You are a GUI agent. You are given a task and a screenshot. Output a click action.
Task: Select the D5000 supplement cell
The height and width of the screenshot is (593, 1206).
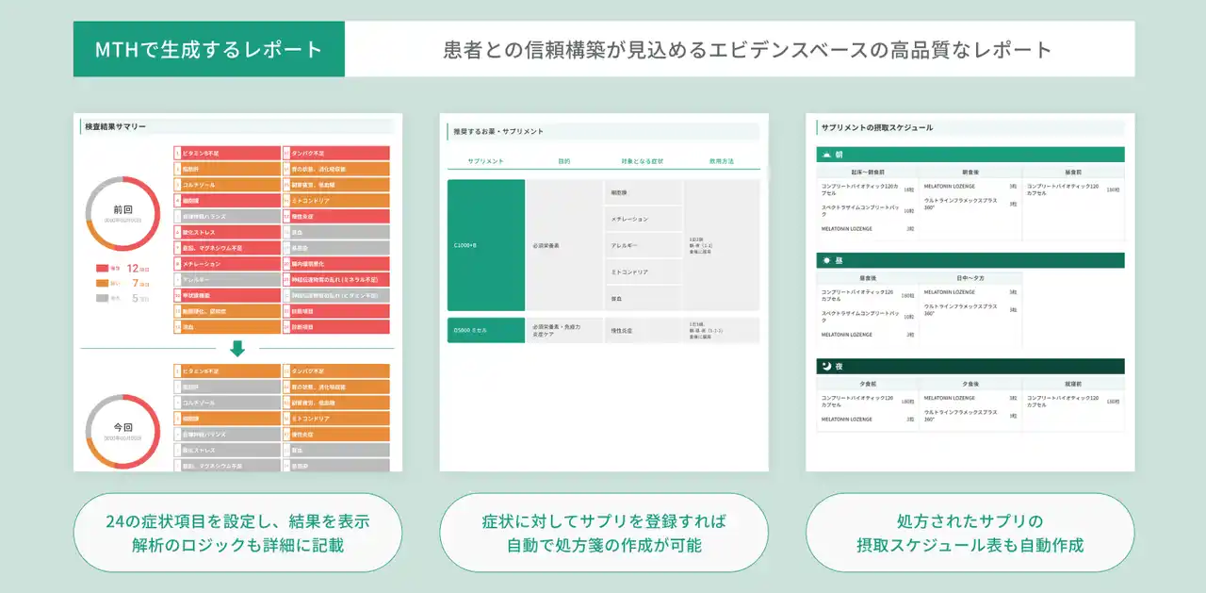(485, 330)
